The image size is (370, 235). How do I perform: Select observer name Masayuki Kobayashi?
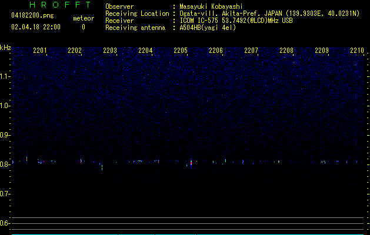click(x=211, y=6)
